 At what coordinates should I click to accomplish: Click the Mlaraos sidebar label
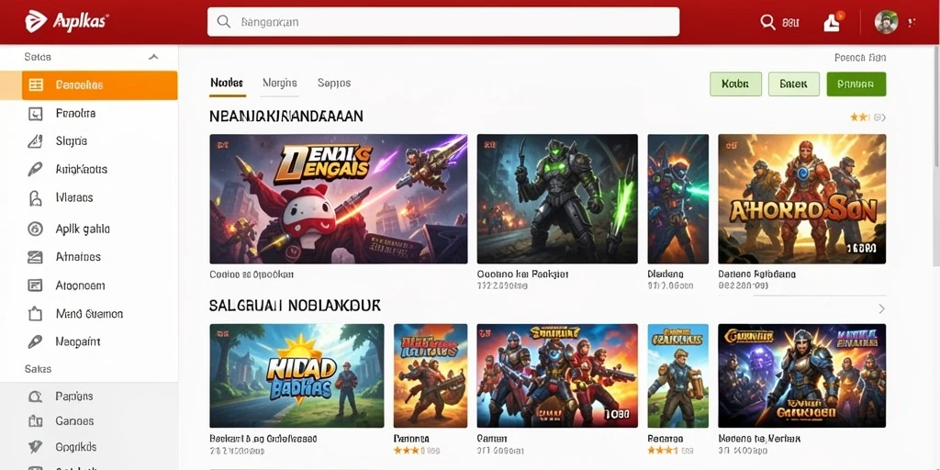click(x=74, y=197)
